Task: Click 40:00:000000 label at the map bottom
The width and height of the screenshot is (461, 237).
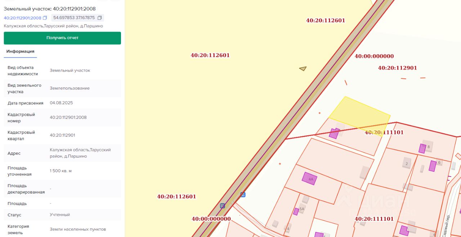Action: (211, 219)
